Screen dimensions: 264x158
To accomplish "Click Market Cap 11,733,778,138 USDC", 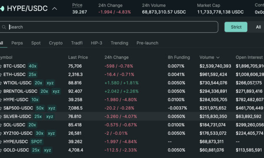I will click(220, 12).
